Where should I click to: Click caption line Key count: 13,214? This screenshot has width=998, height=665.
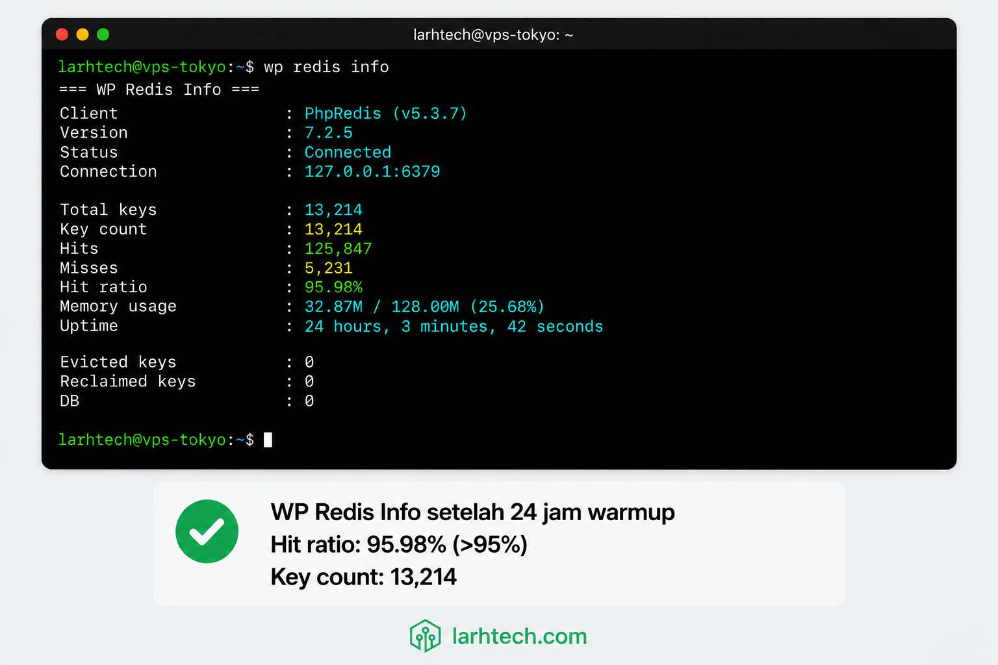[x=363, y=577]
